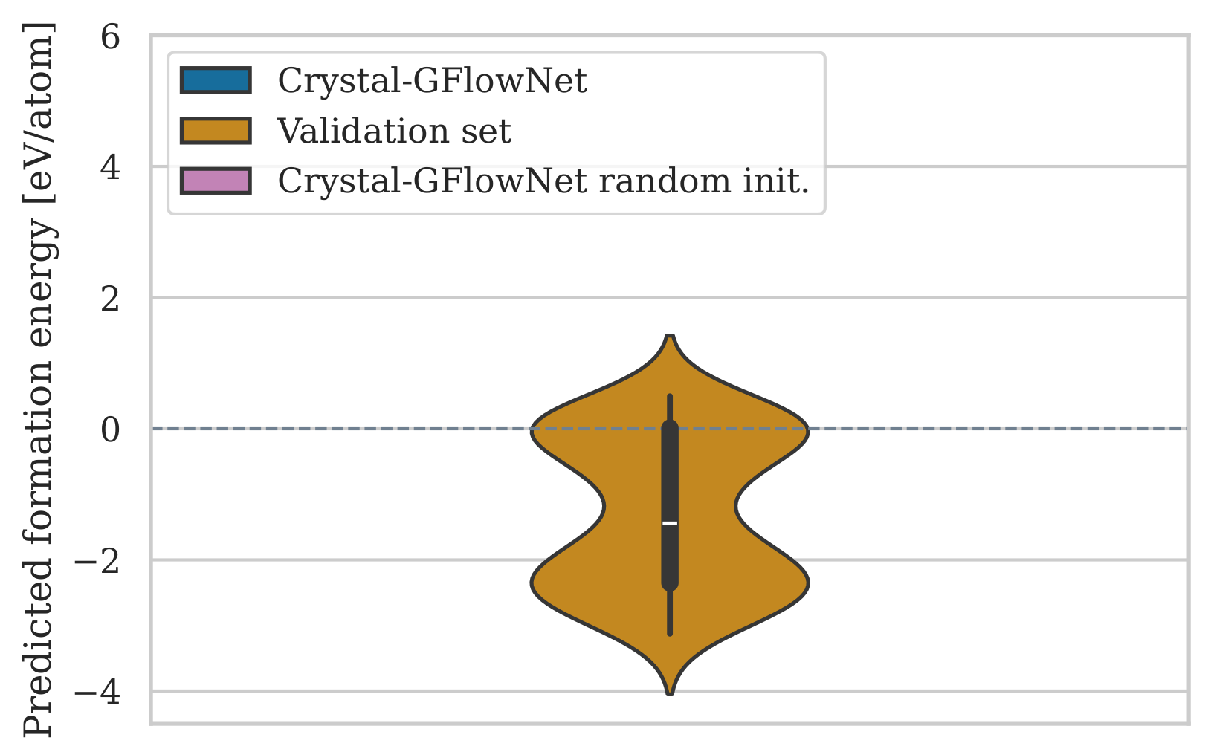Click the y-axis tick label 0
This screenshot has width=1211, height=746.
[x=111, y=429]
